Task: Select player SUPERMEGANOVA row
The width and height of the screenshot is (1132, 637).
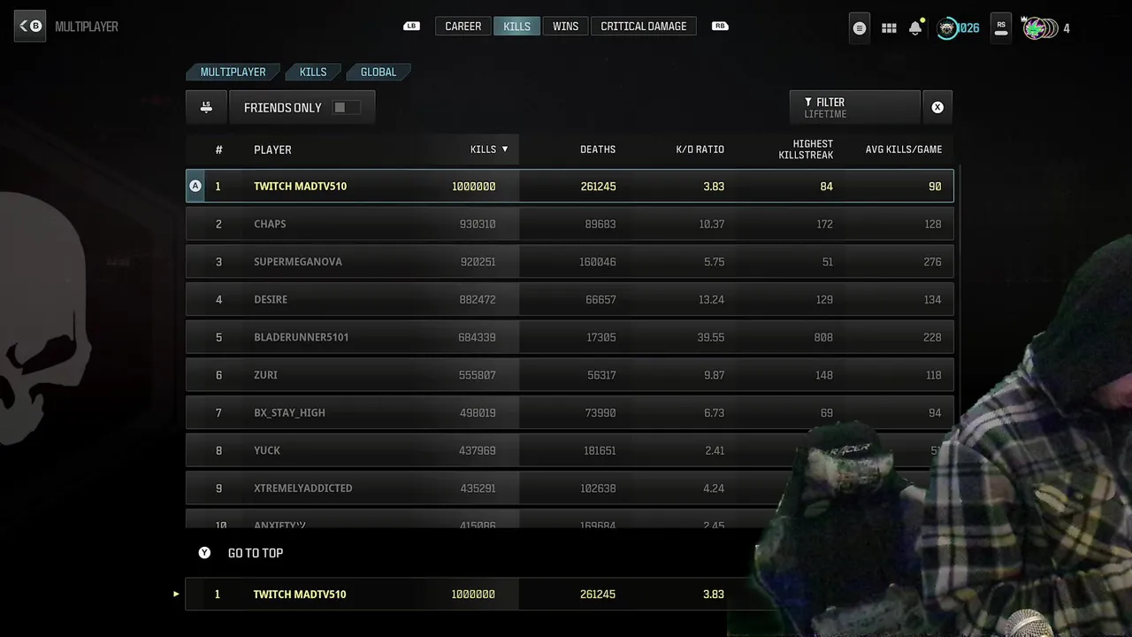Action: pyautogui.click(x=570, y=262)
